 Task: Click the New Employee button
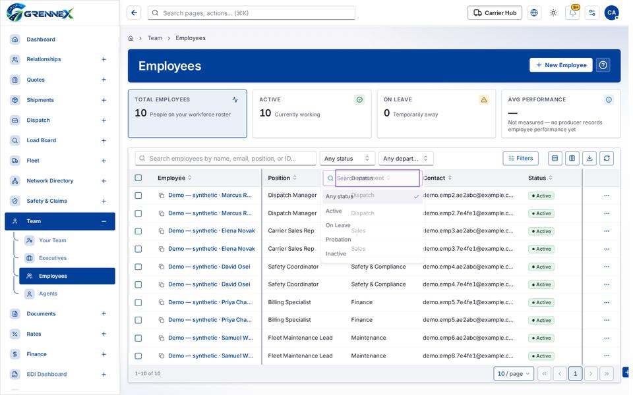tap(560, 65)
